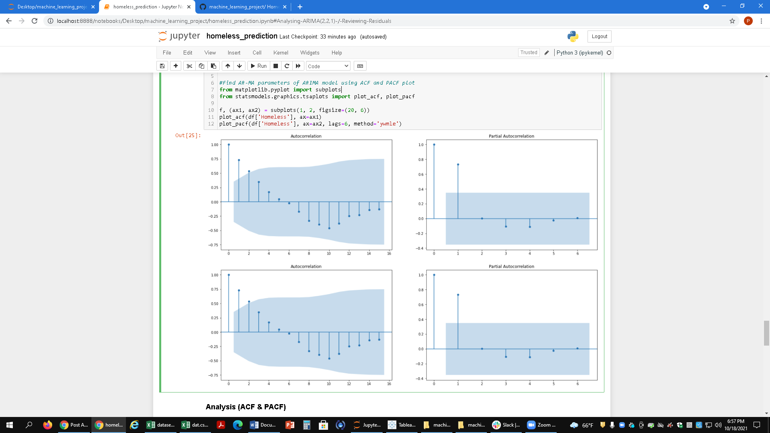Viewport: 770px width, 433px height.
Task: Move selected cell down arrow
Action: click(x=239, y=66)
